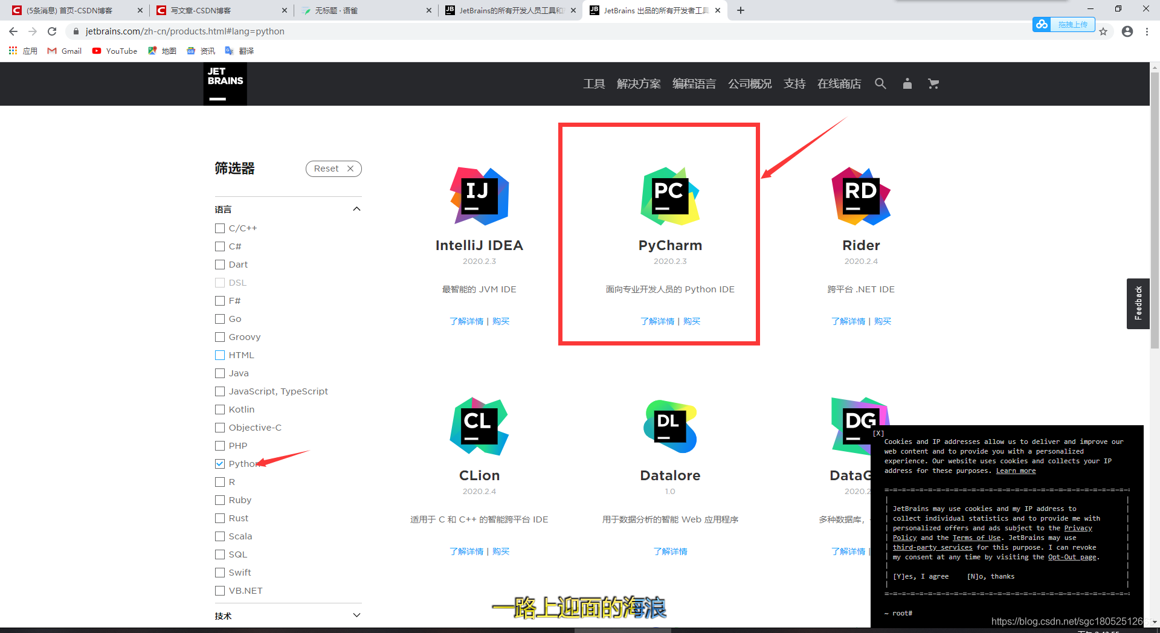Click the IntelliJ IDEA product logo
The height and width of the screenshot is (633, 1160).
pos(479,196)
